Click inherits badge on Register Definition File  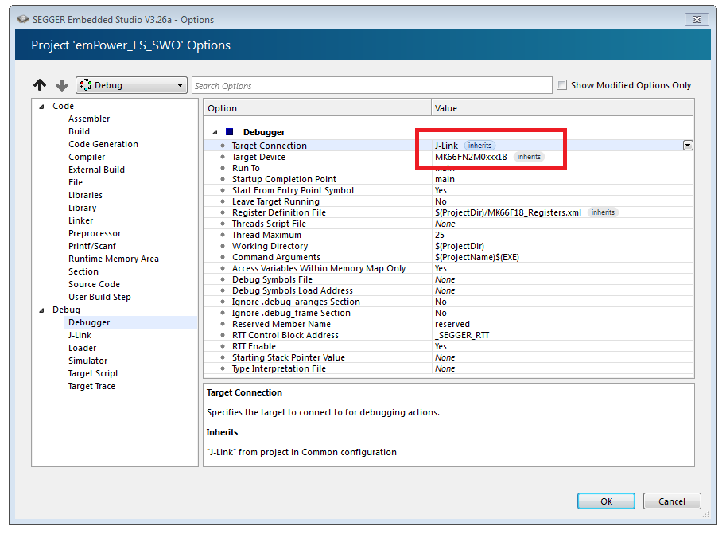coord(603,212)
